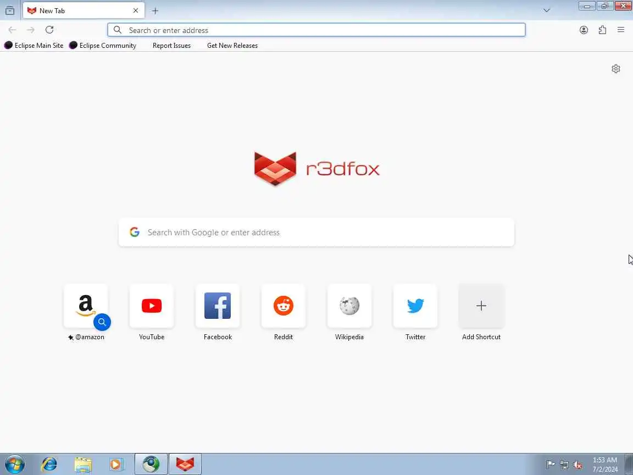
Task: Click the @amazon label text
Action: click(90, 337)
